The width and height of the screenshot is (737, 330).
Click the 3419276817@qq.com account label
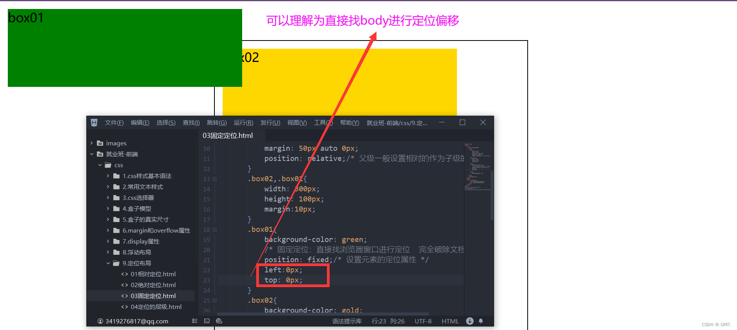click(x=137, y=321)
